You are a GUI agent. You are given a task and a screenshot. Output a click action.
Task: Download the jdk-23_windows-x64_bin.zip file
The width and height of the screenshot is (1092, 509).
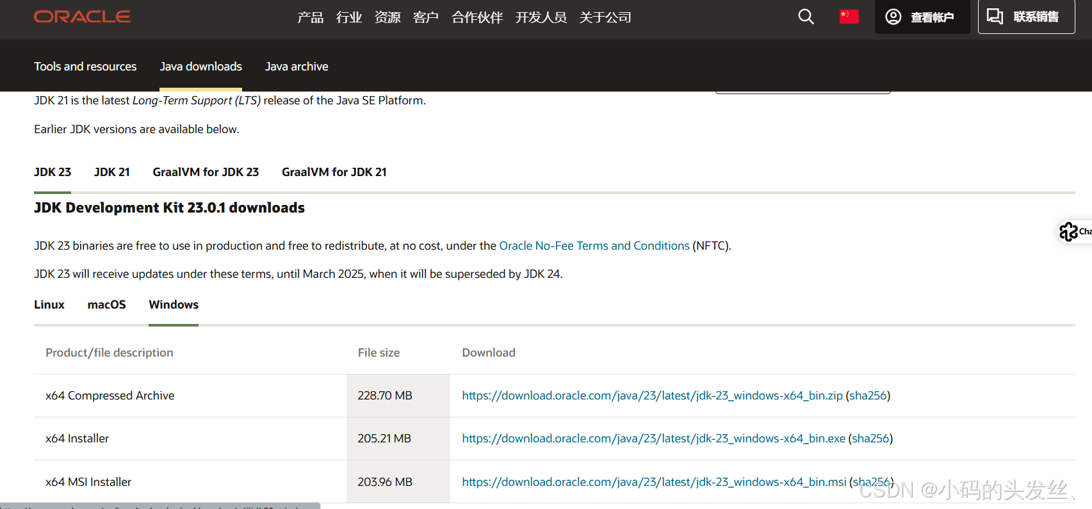tap(652, 396)
